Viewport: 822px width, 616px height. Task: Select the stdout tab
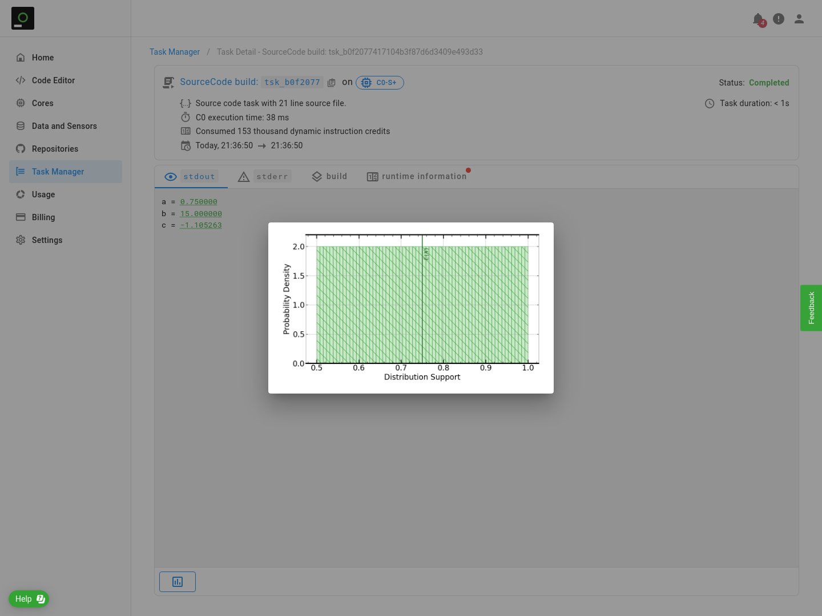tap(191, 177)
